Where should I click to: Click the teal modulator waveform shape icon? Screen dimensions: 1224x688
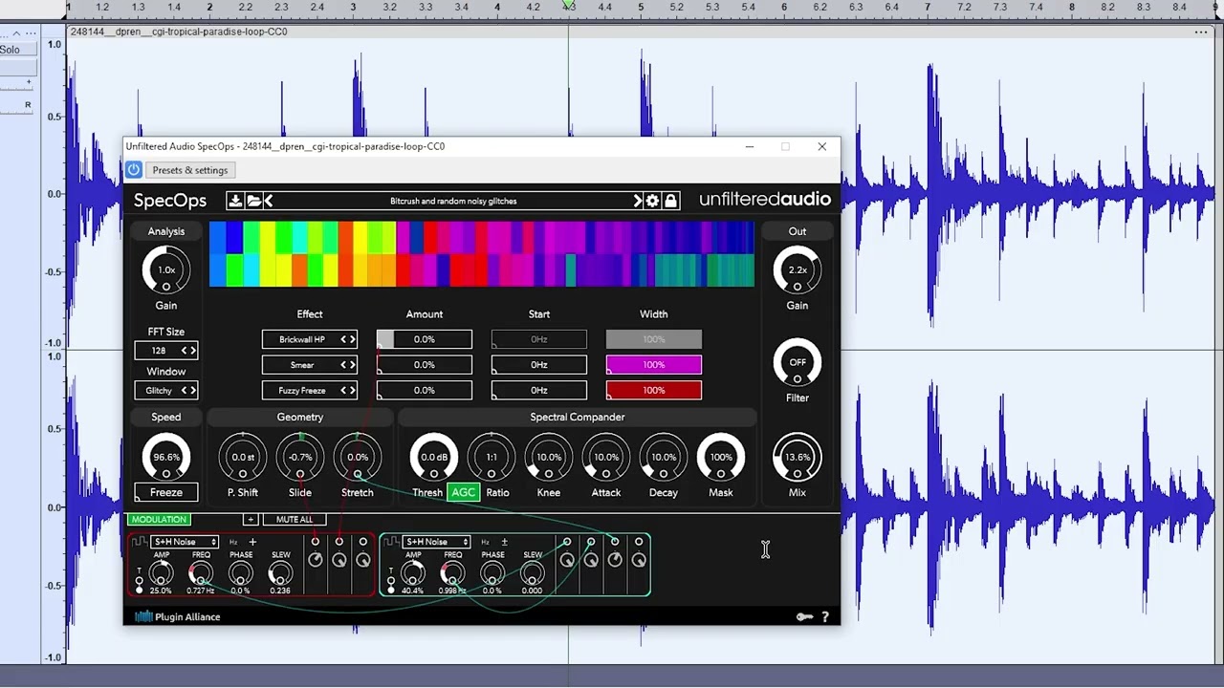click(392, 542)
